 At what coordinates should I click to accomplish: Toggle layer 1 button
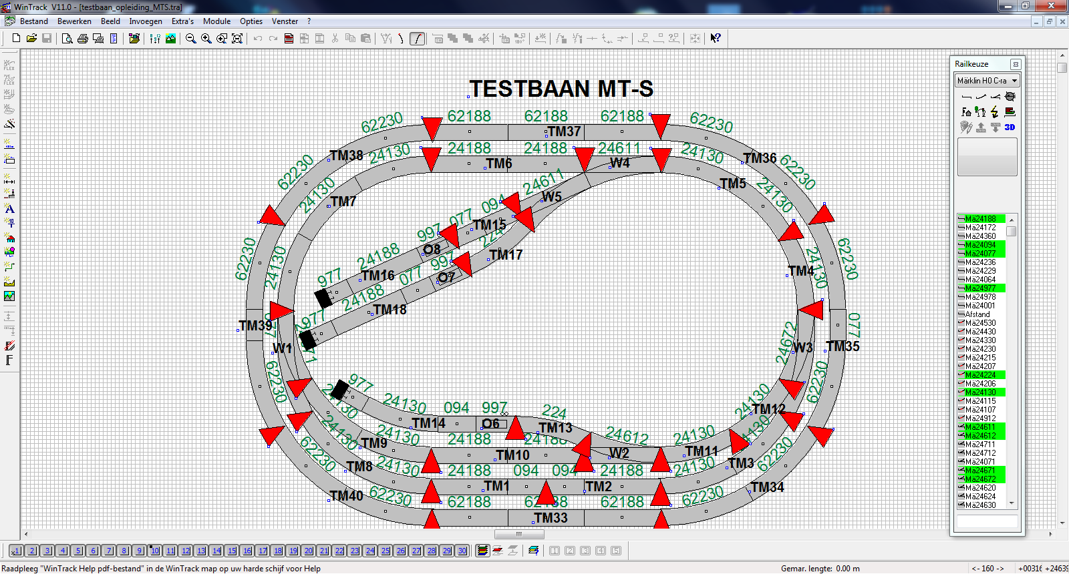point(16,551)
